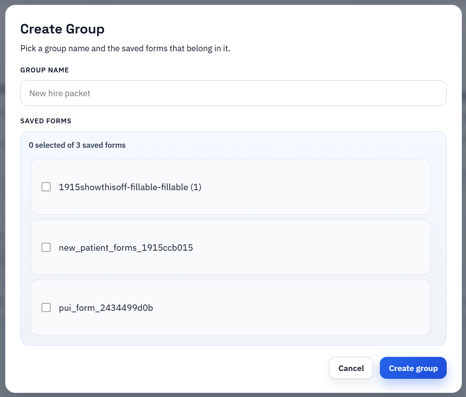
Task: Check the new_patient_forms_1915ccb015 checkbox
Action: (46, 247)
